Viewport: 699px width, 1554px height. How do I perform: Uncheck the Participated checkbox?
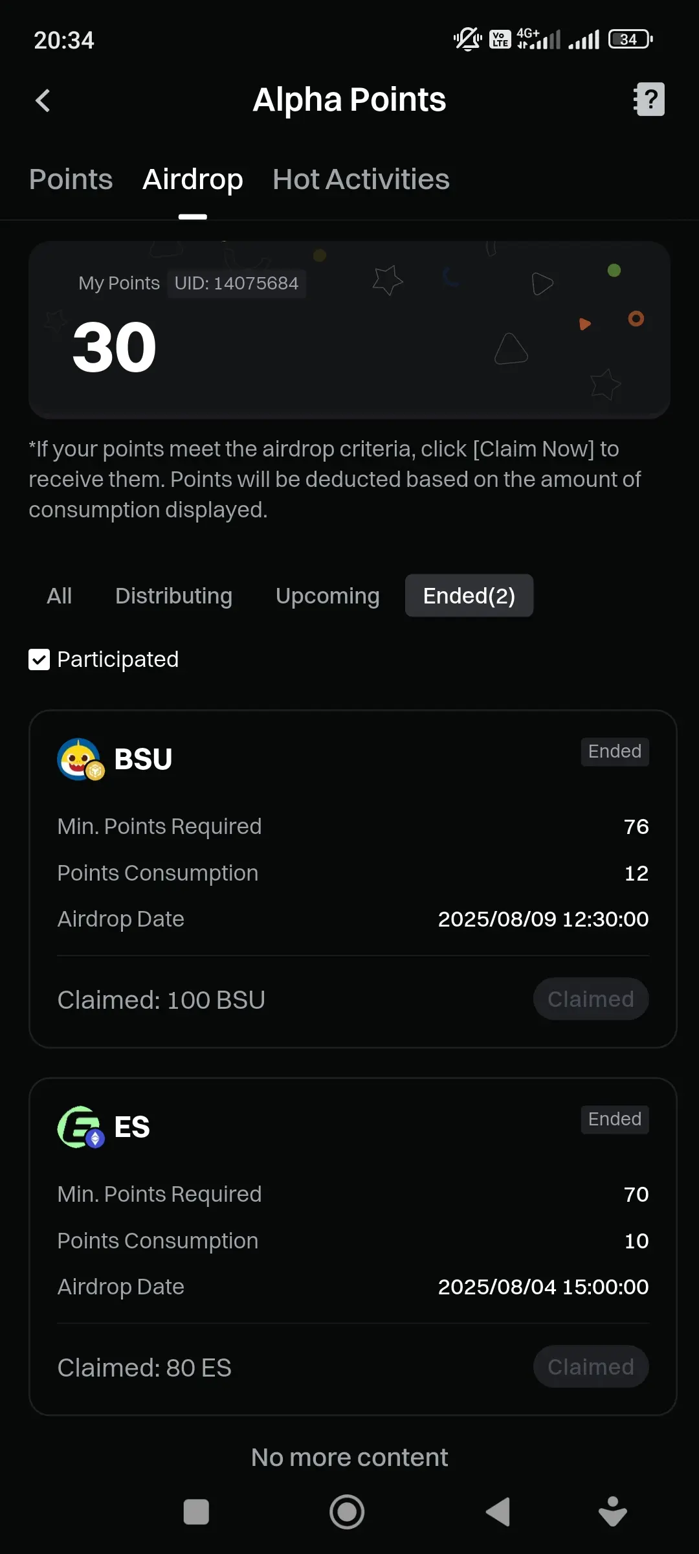click(39, 660)
